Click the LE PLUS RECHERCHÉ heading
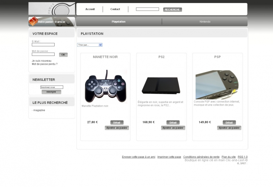Screen dimensions: 273x187 tap(50, 103)
